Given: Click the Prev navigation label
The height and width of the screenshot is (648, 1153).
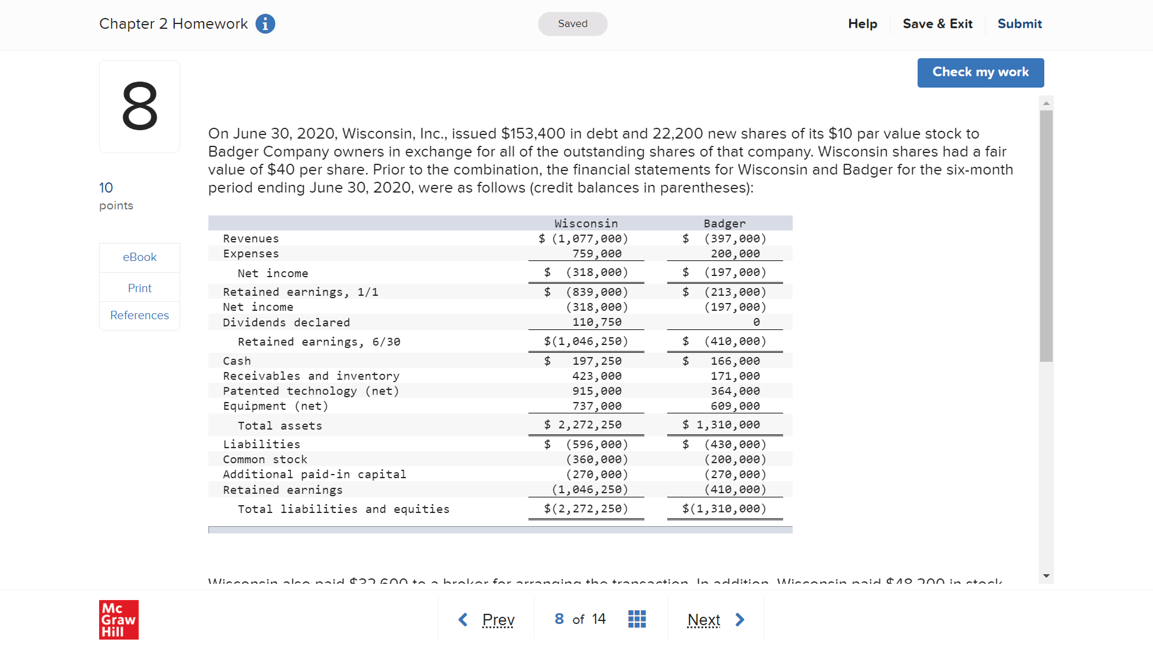Looking at the screenshot, I should [498, 620].
